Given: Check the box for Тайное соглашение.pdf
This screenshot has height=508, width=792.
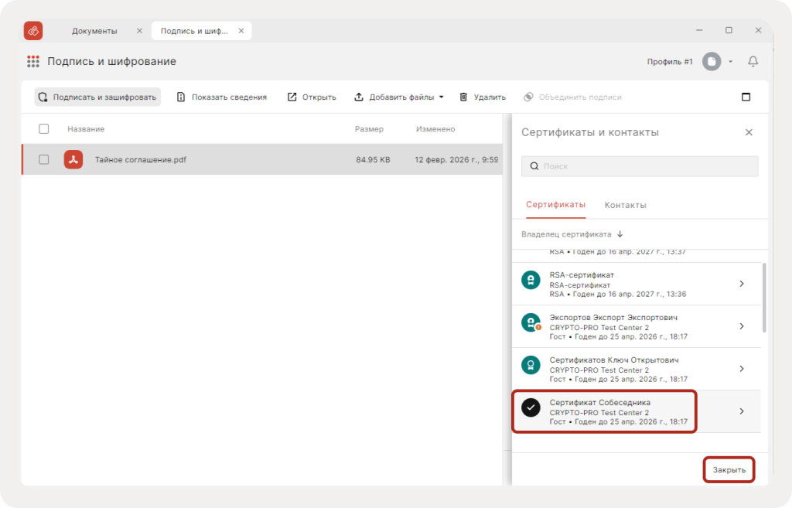Looking at the screenshot, I should [44, 159].
